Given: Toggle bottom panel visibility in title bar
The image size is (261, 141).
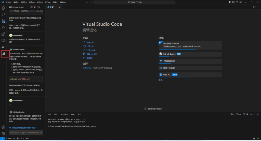Looking at the screenshot, I should 233,2.
